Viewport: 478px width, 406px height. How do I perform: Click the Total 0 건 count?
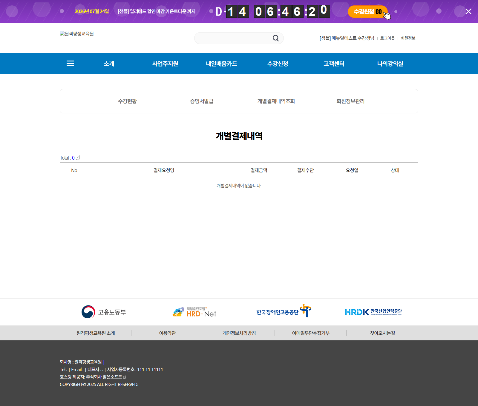click(70, 158)
